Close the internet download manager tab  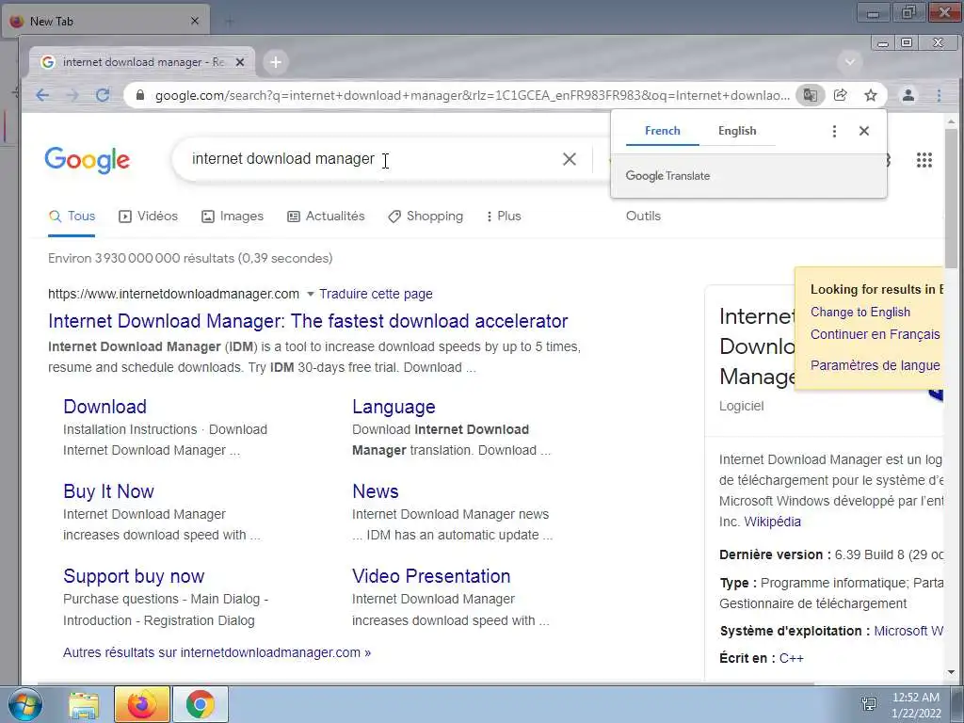240,62
